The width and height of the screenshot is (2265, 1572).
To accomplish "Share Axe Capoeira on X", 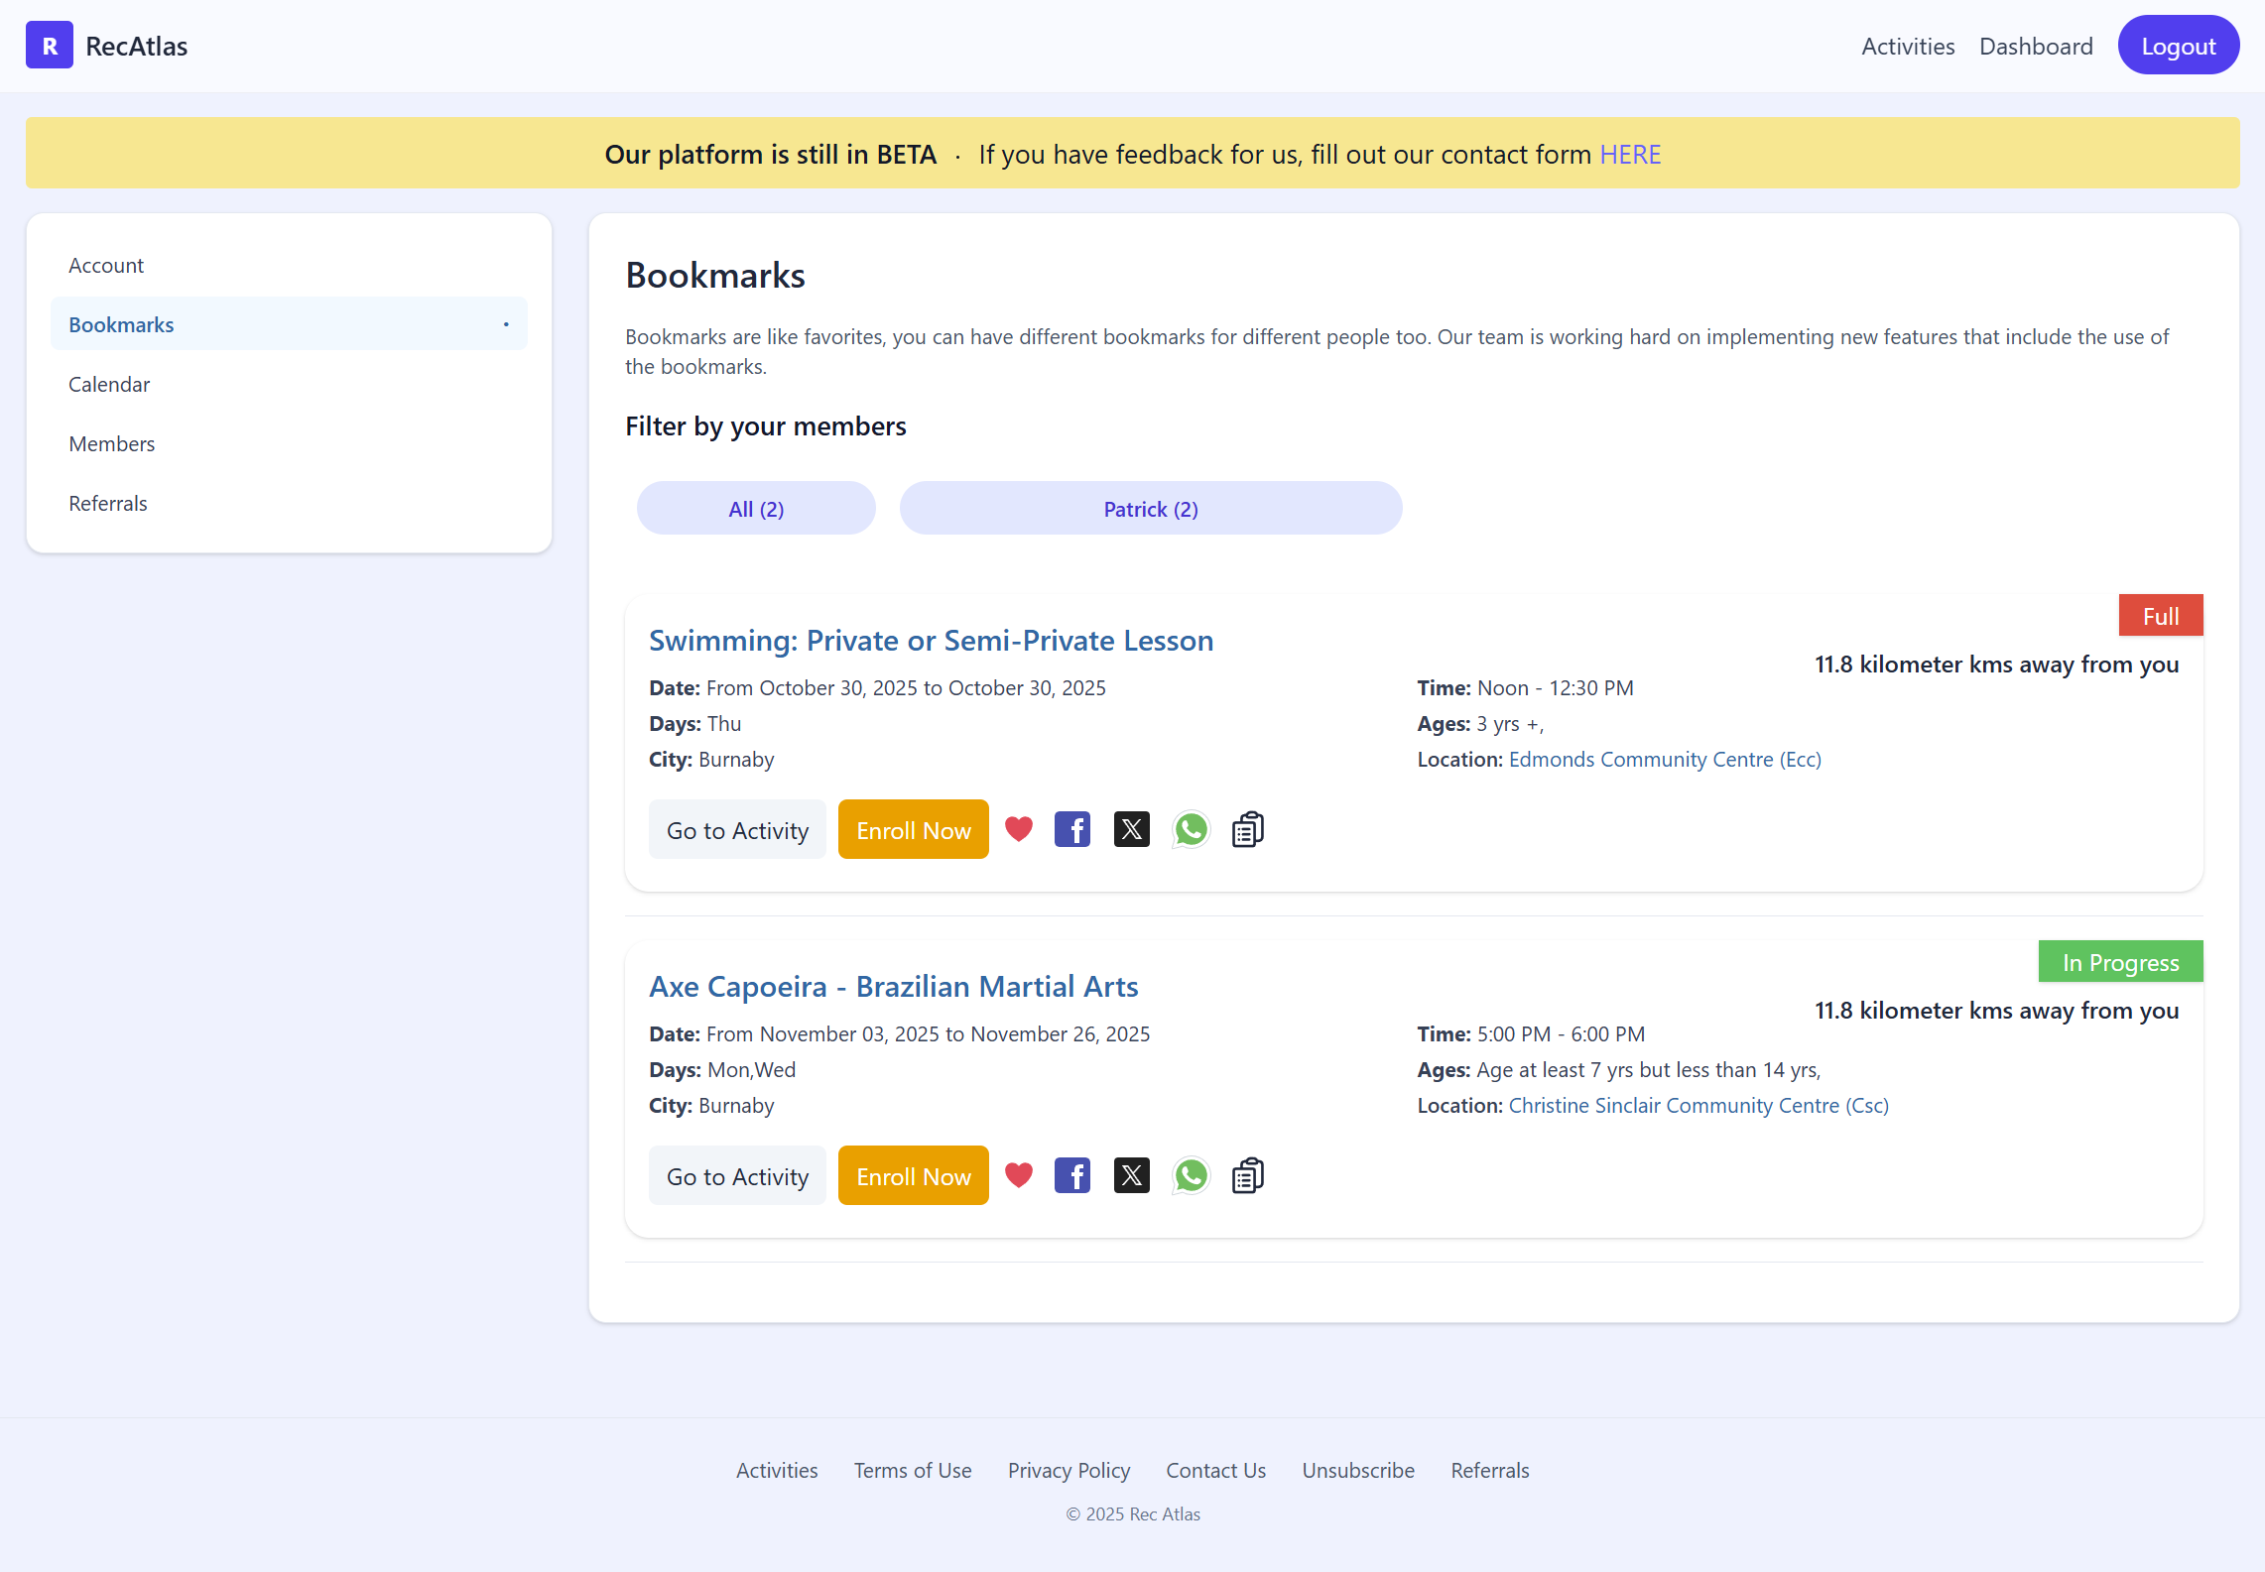I will click(x=1131, y=1175).
